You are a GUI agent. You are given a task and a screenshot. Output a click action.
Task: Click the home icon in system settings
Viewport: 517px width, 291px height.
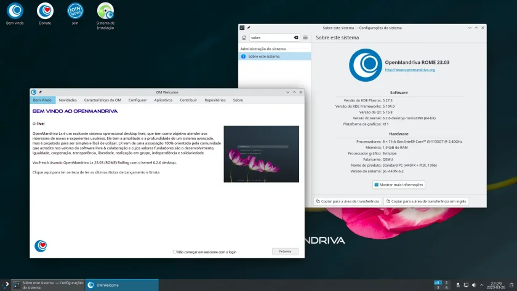coord(244,38)
